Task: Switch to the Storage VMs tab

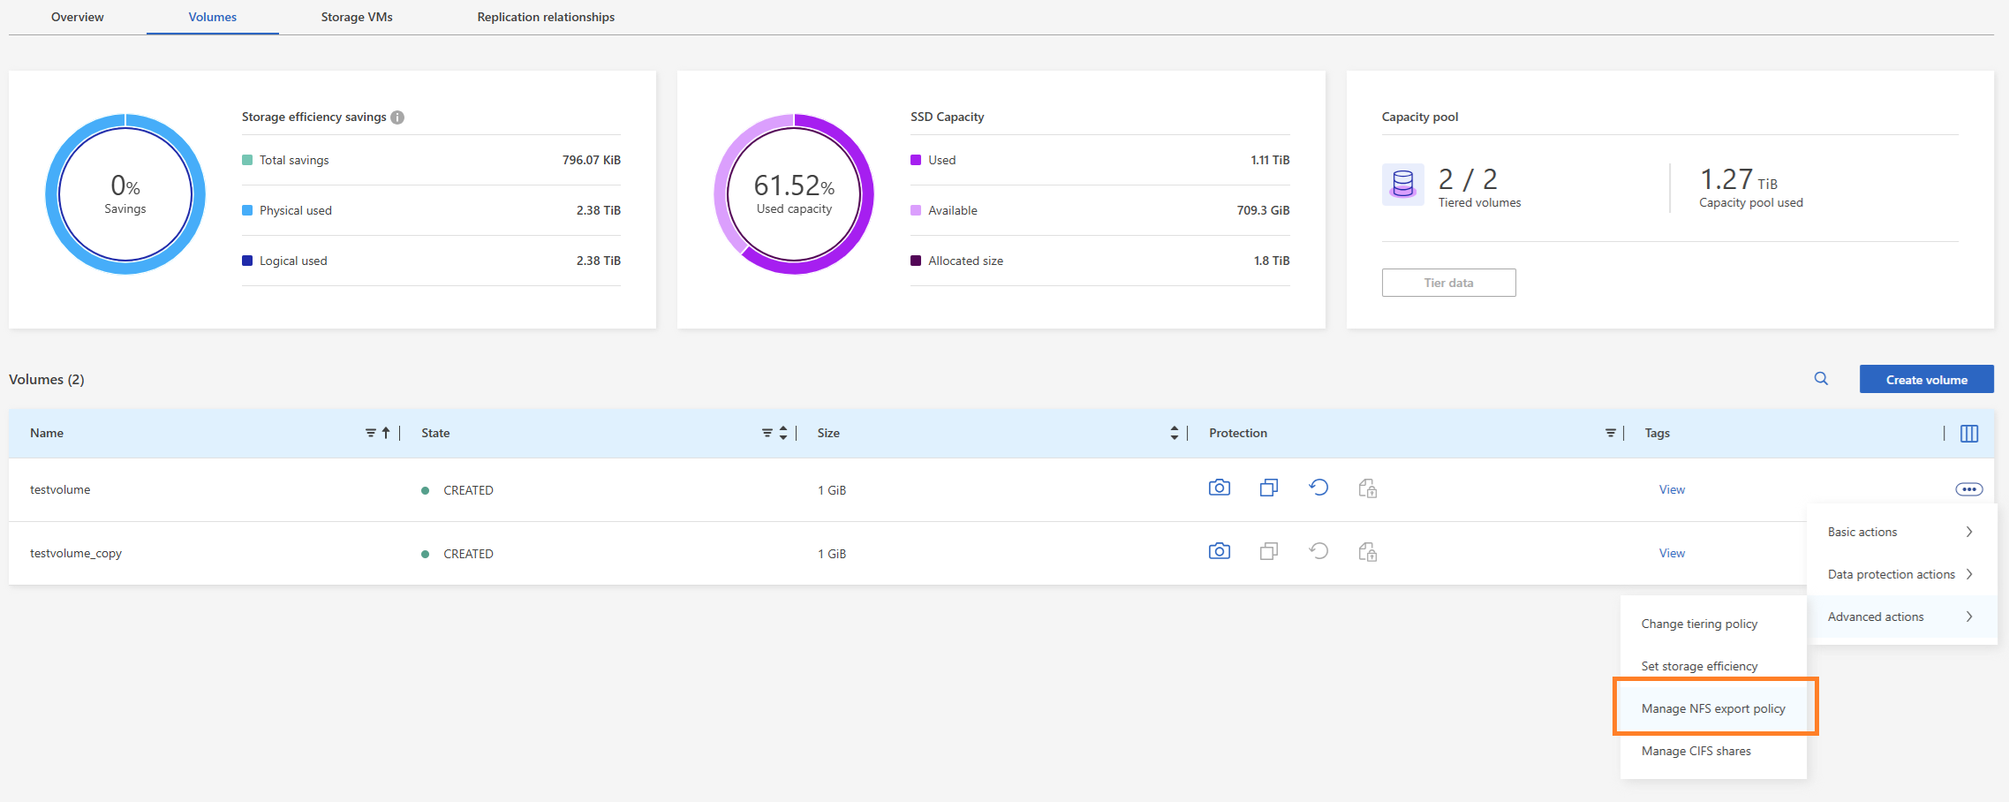Action: (x=357, y=17)
